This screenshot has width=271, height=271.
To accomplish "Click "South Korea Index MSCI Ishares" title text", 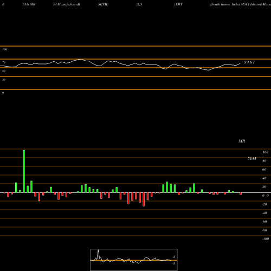I will pyautogui.click(x=236, y=4).
